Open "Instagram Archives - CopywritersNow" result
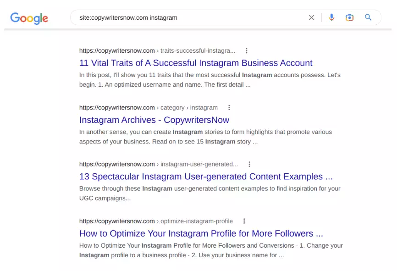The width and height of the screenshot is (397, 271). pos(154,120)
